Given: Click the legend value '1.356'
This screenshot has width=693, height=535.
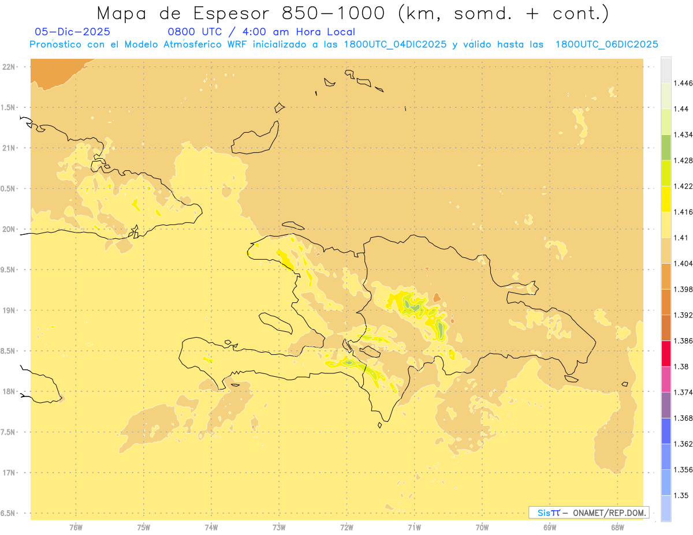Looking at the screenshot, I should pyautogui.click(x=683, y=470).
